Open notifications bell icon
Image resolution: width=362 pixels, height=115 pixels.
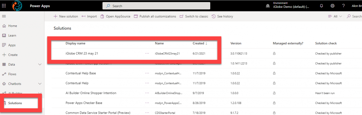[322, 6]
